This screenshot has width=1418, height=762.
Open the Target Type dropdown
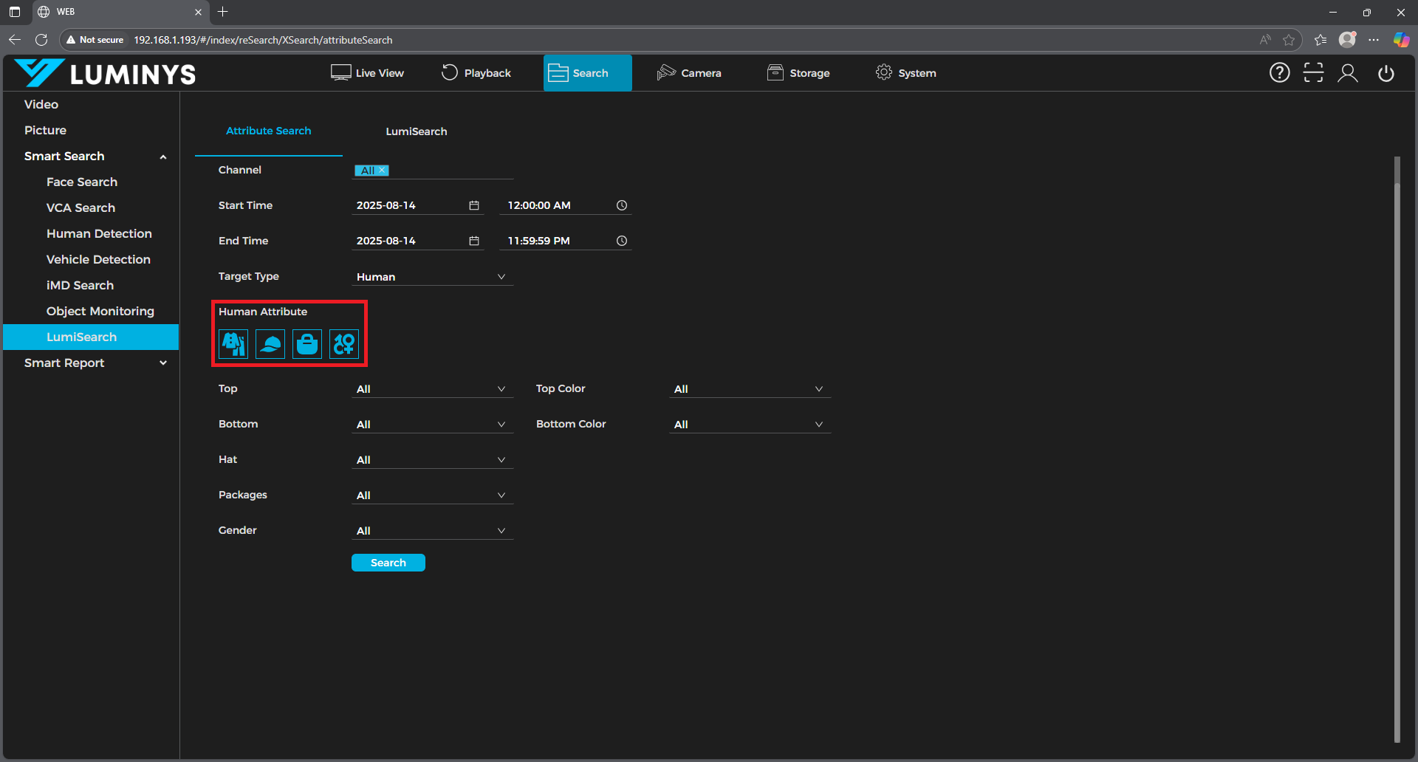click(x=432, y=277)
